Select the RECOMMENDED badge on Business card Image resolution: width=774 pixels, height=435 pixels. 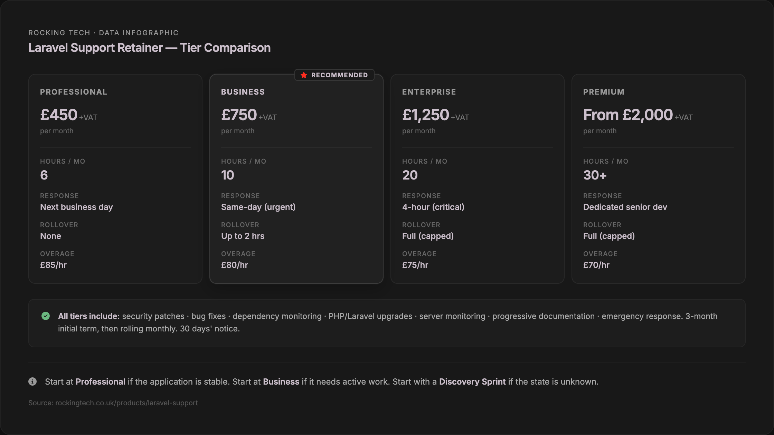334,75
